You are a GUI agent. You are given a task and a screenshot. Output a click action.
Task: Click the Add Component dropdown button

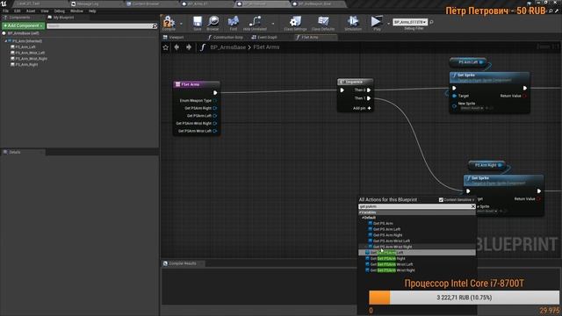point(24,25)
